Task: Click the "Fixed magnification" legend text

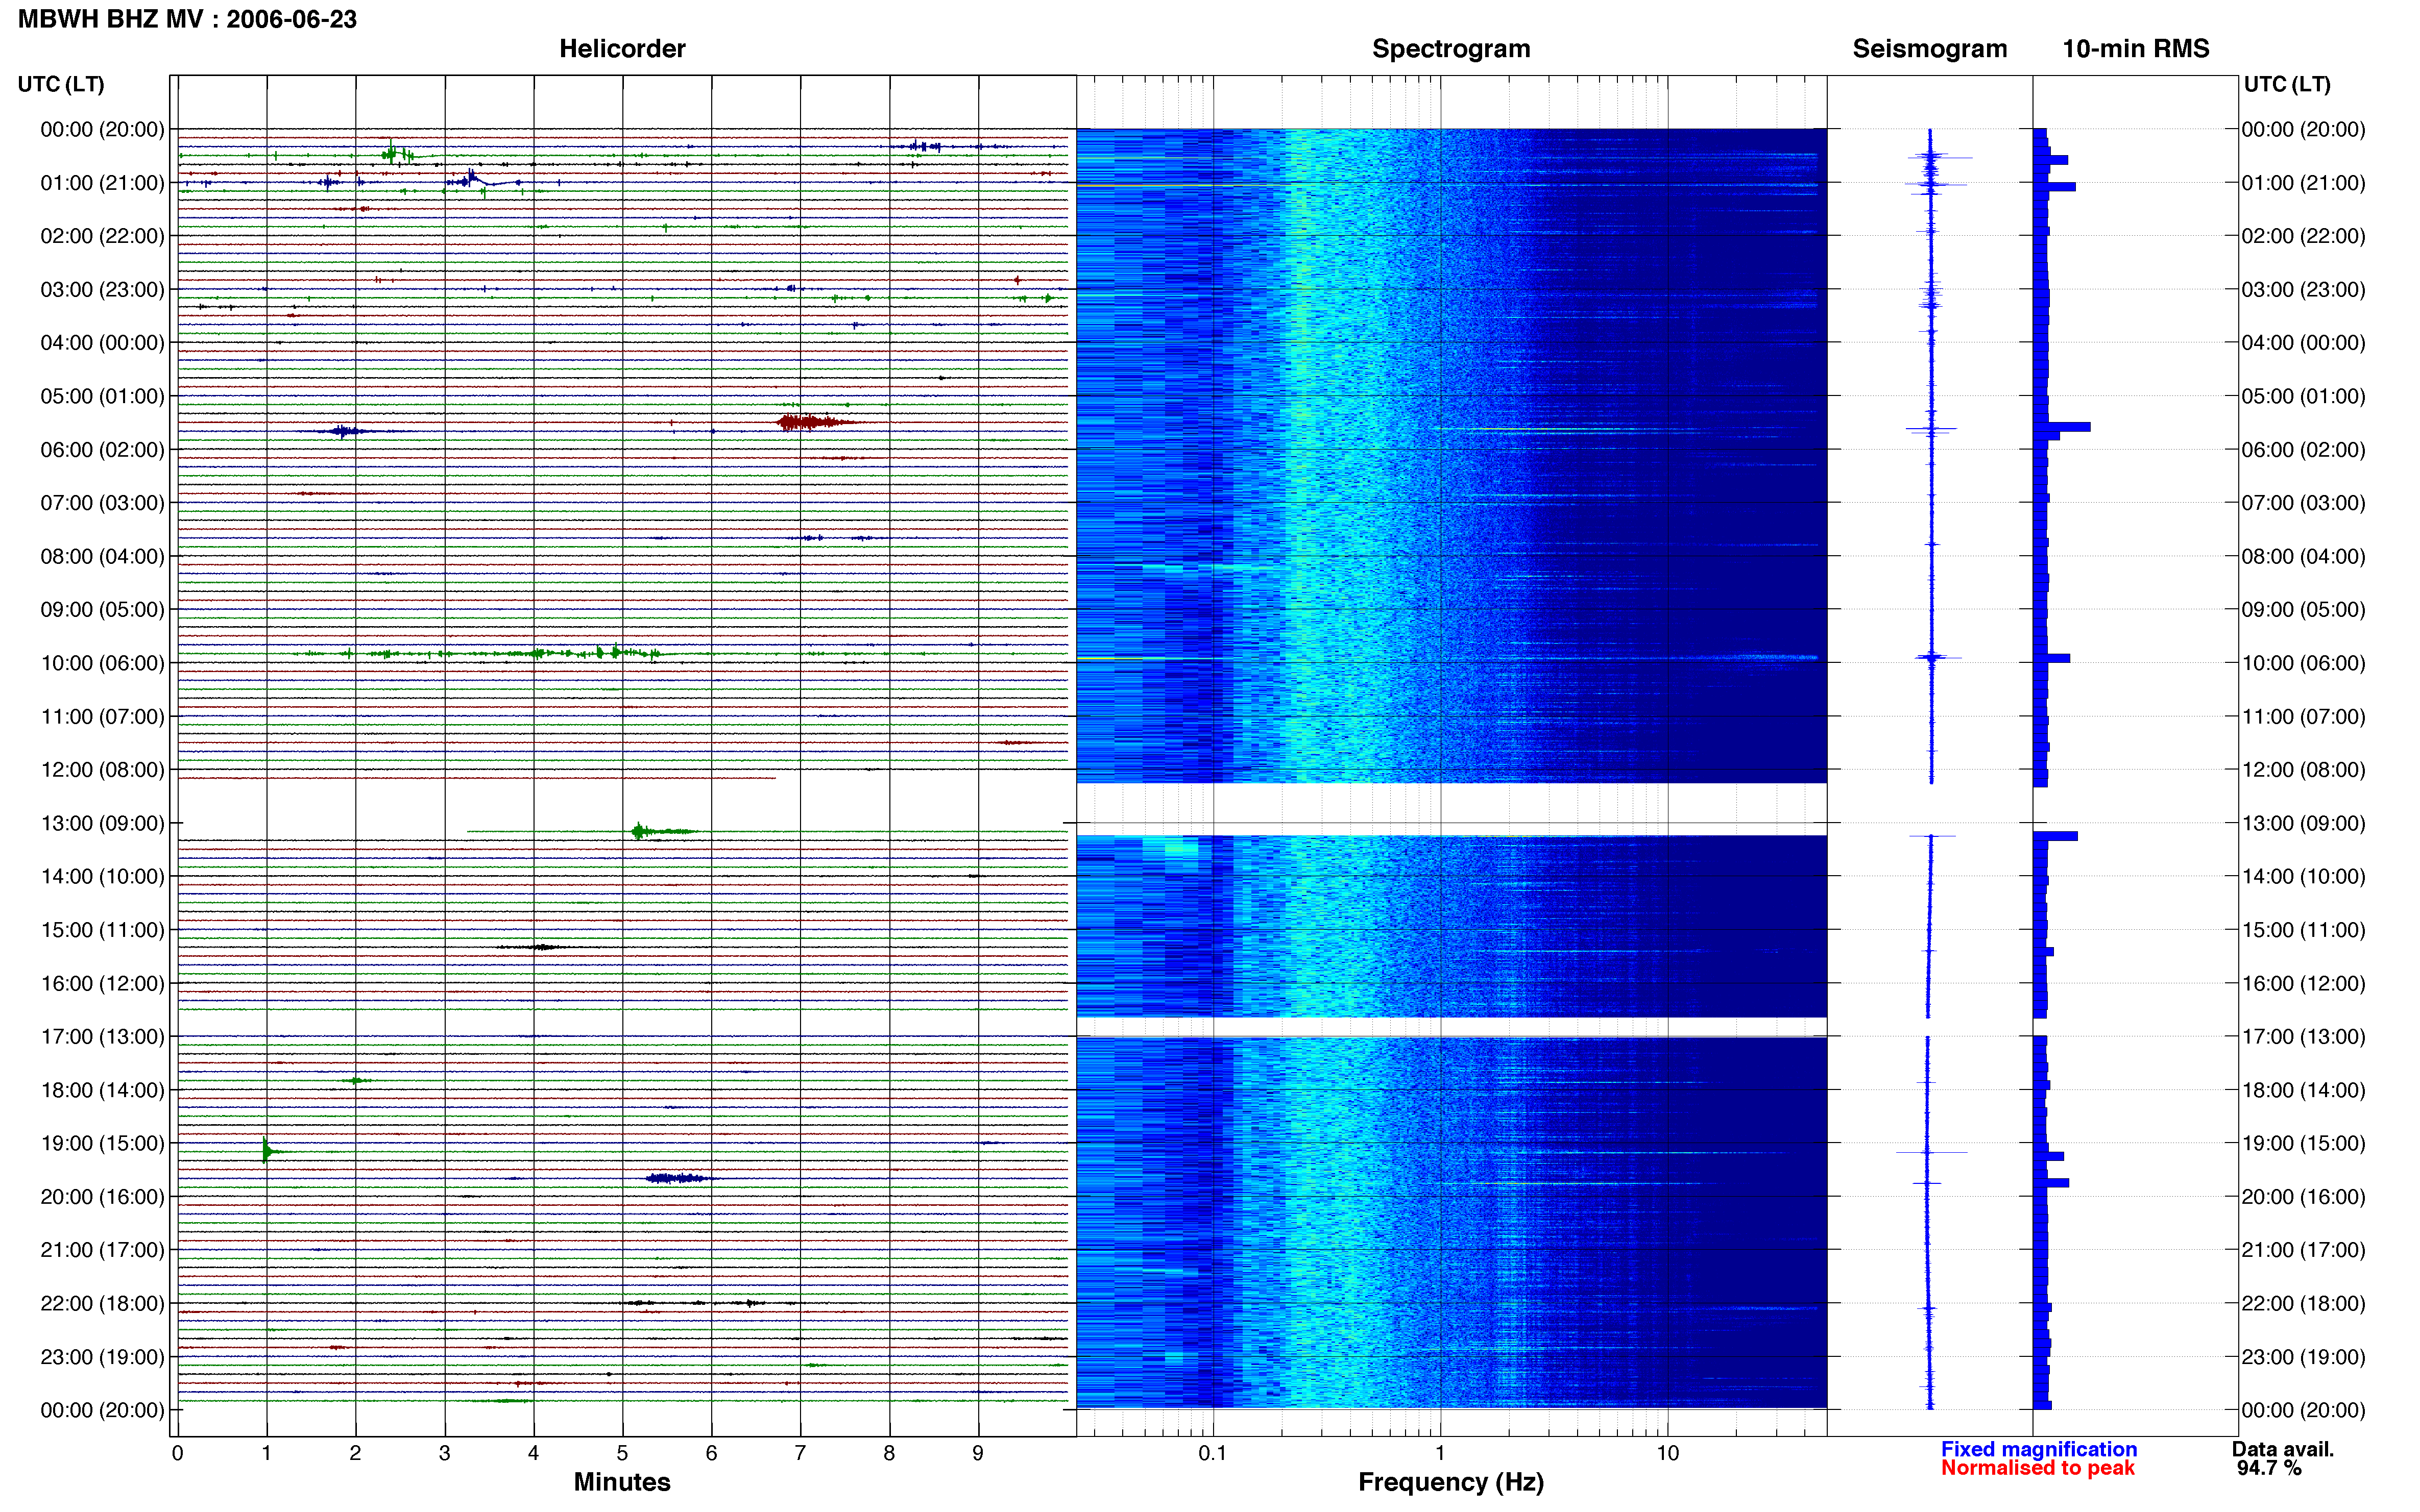Action: [2039, 1449]
